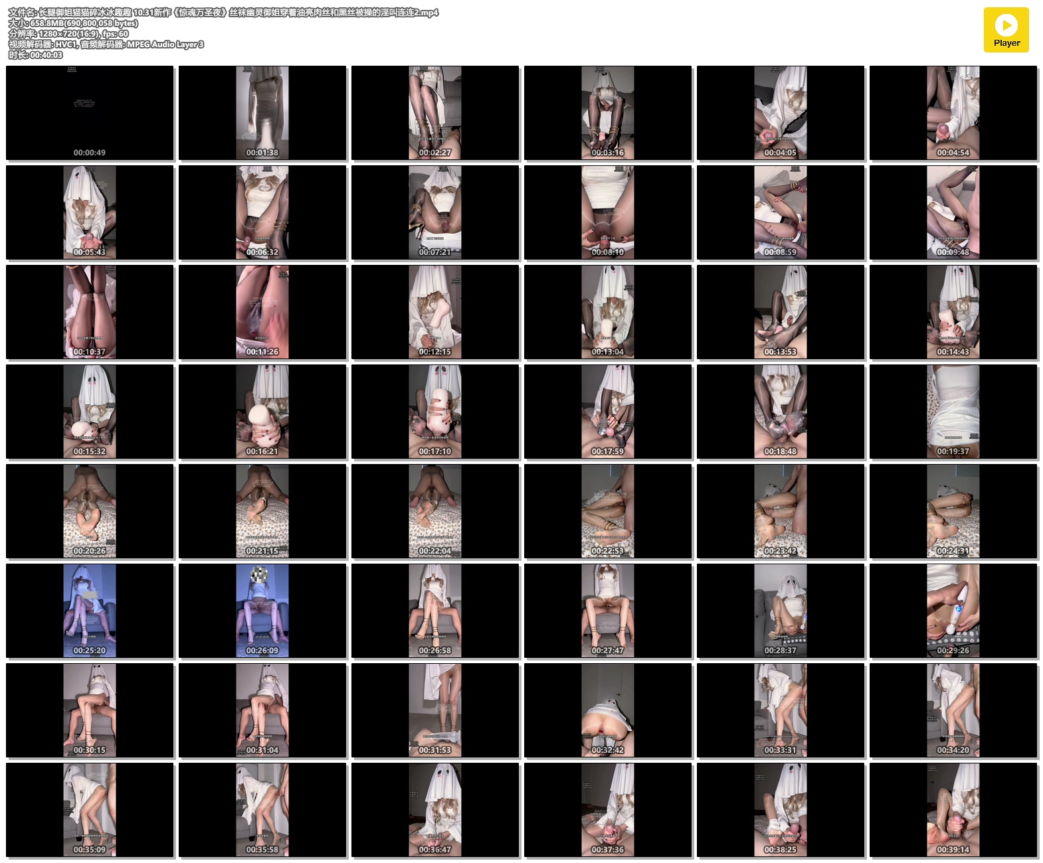Screen dimensions: 1043x863
Task: Click the play triangle inside the Player logo
Action: pos(1006,25)
